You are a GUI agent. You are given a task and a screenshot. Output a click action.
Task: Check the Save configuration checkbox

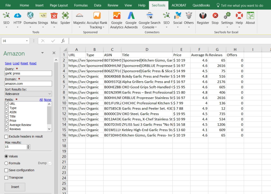[6, 170]
